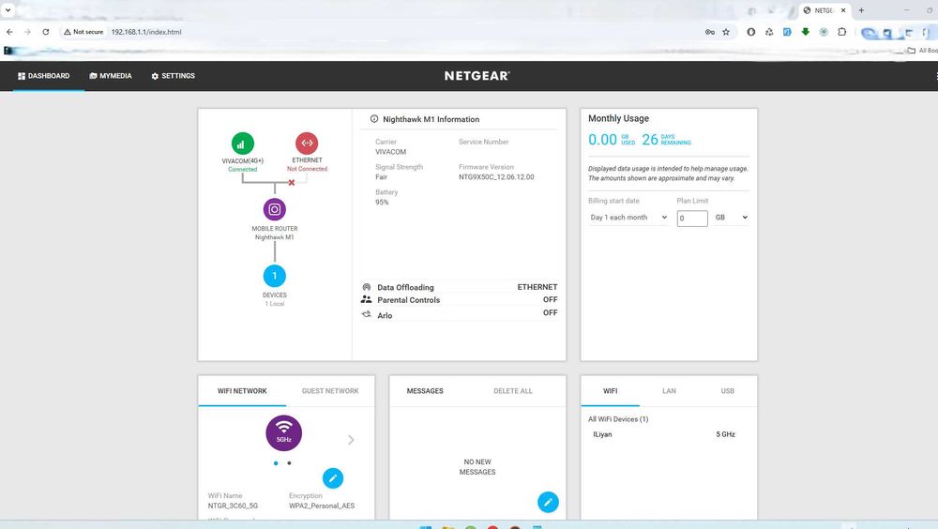
Task: Click the Arlo icon
Action: pos(366,314)
